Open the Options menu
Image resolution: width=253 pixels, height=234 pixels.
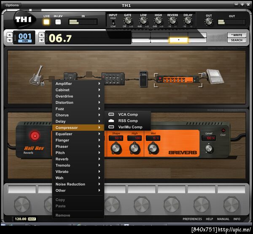(x=12, y=5)
